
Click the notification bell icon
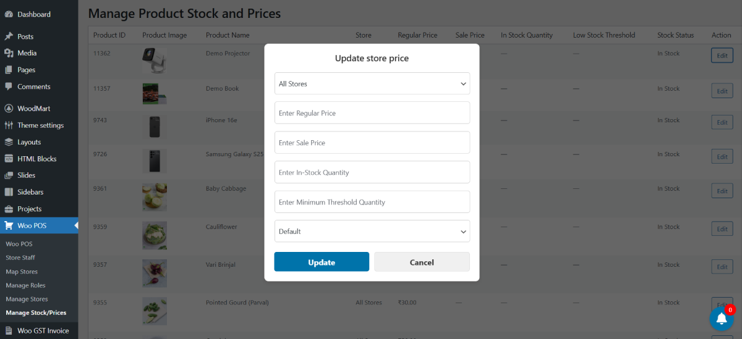click(x=721, y=319)
